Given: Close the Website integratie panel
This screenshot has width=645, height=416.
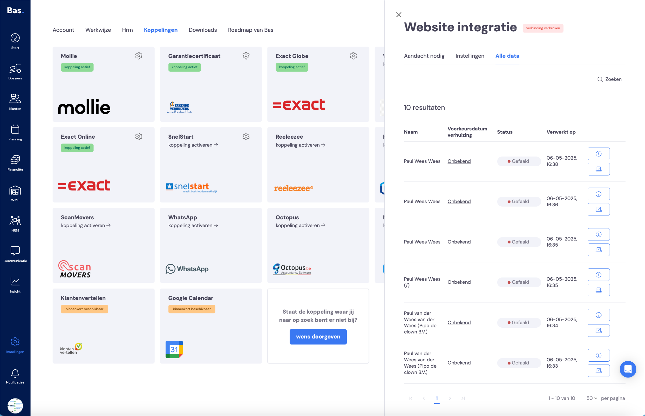Looking at the screenshot, I should point(399,15).
